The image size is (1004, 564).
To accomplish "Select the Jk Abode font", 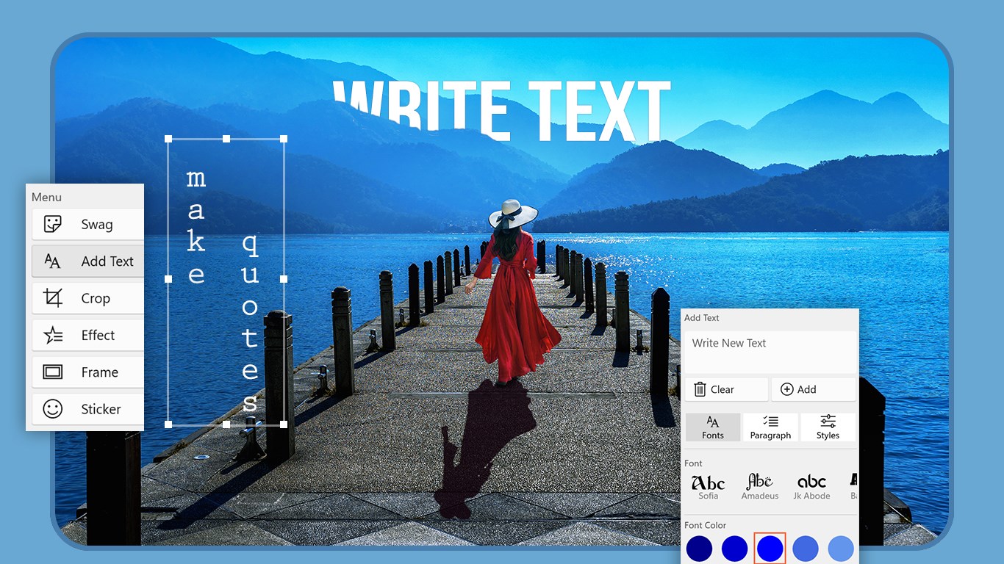I will point(811,486).
